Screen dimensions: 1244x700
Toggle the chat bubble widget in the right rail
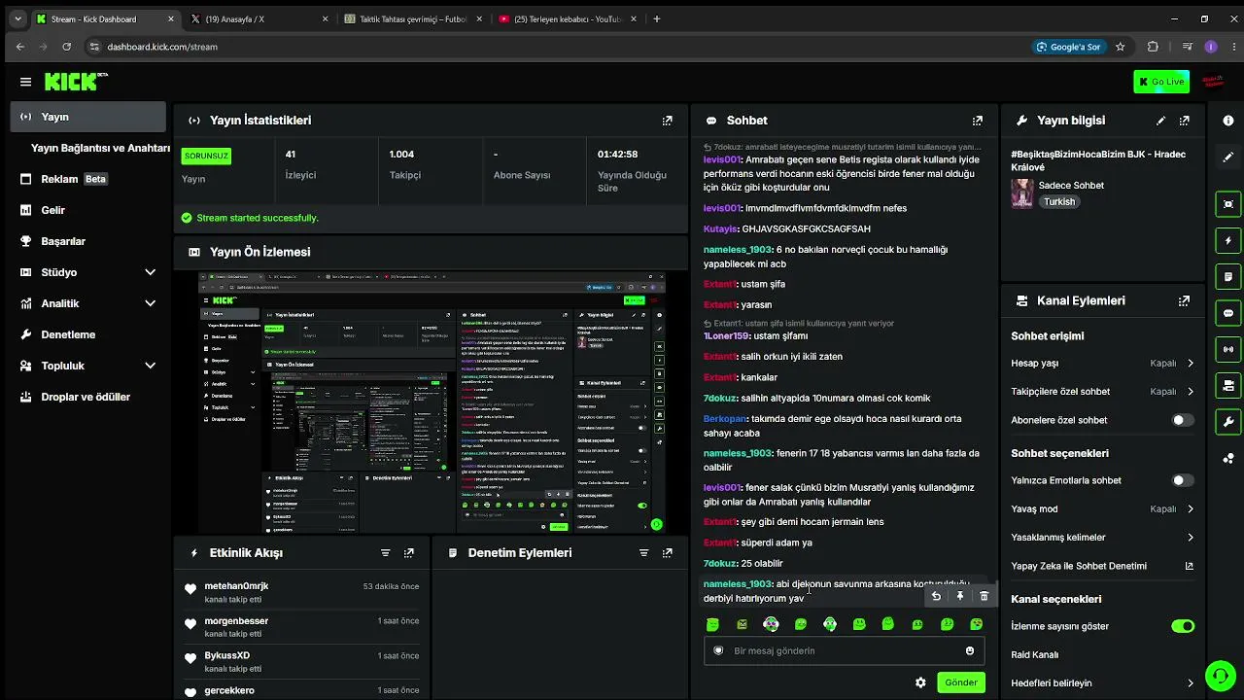pyautogui.click(x=1228, y=313)
